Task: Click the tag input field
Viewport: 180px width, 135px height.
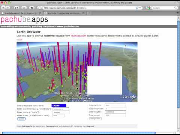Action: click(x=61, y=112)
